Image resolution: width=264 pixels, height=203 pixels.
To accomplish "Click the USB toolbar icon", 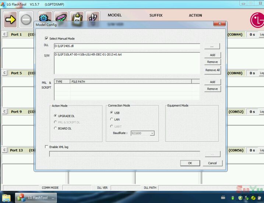I will (93, 17).
